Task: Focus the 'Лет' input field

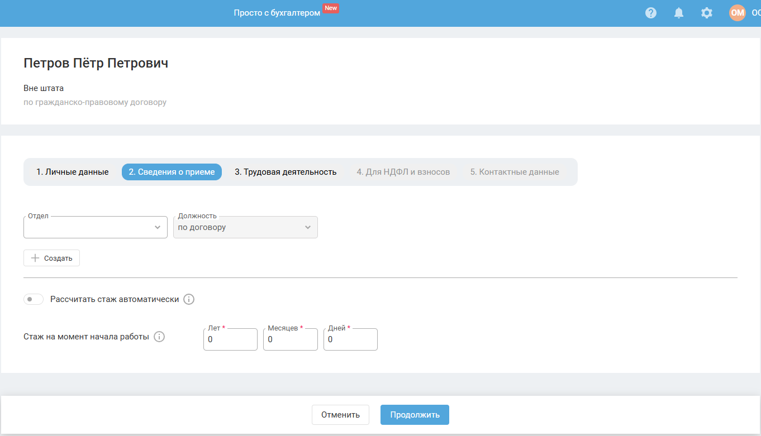Action: (x=230, y=339)
